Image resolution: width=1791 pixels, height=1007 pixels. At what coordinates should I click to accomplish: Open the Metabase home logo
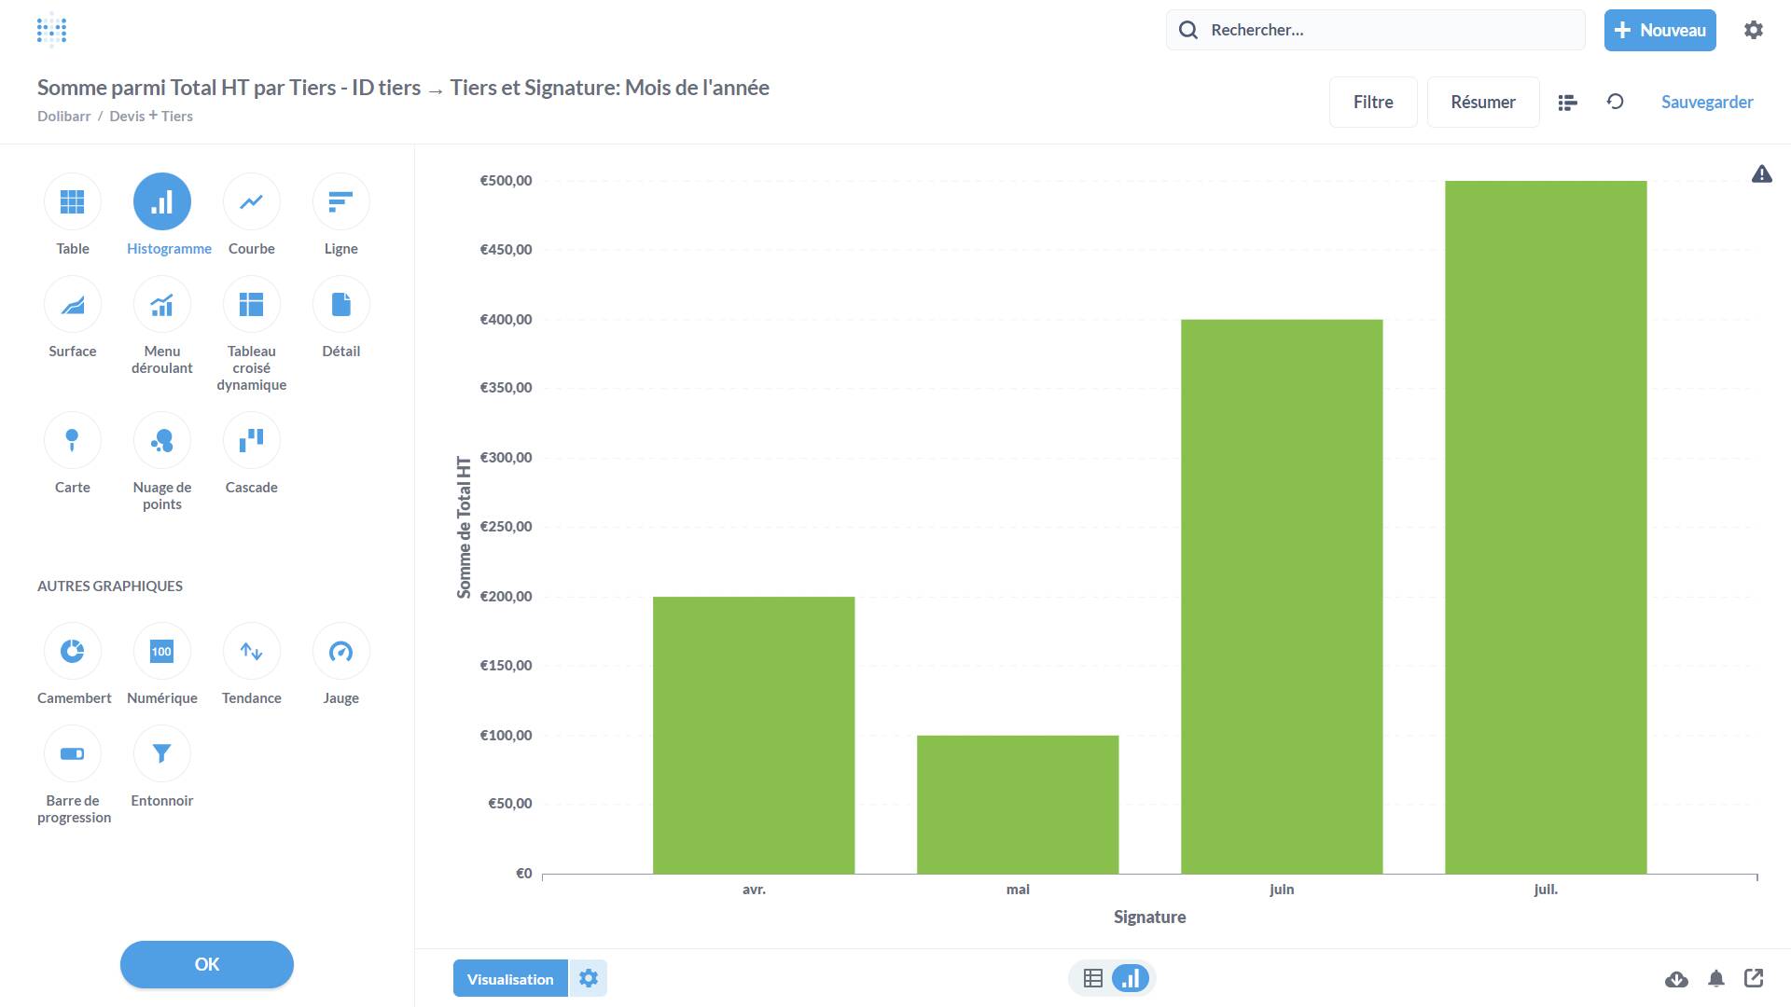coord(51,30)
